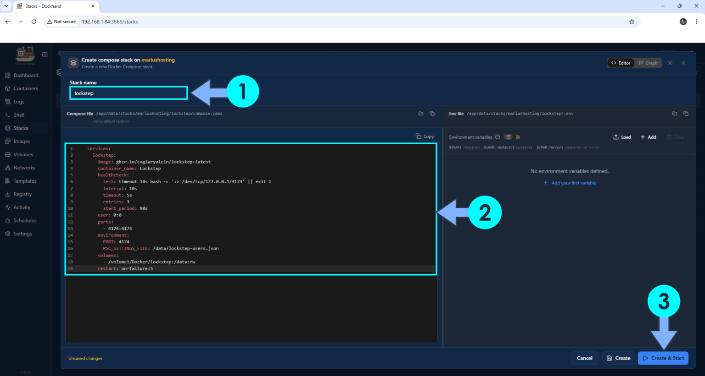Browse for compose file location folder icon
The height and width of the screenshot is (376, 705).
click(421, 114)
